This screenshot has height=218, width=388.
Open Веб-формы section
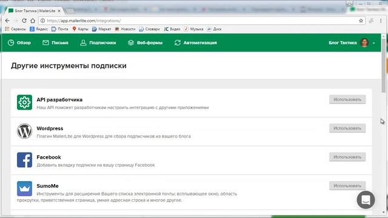pos(145,43)
